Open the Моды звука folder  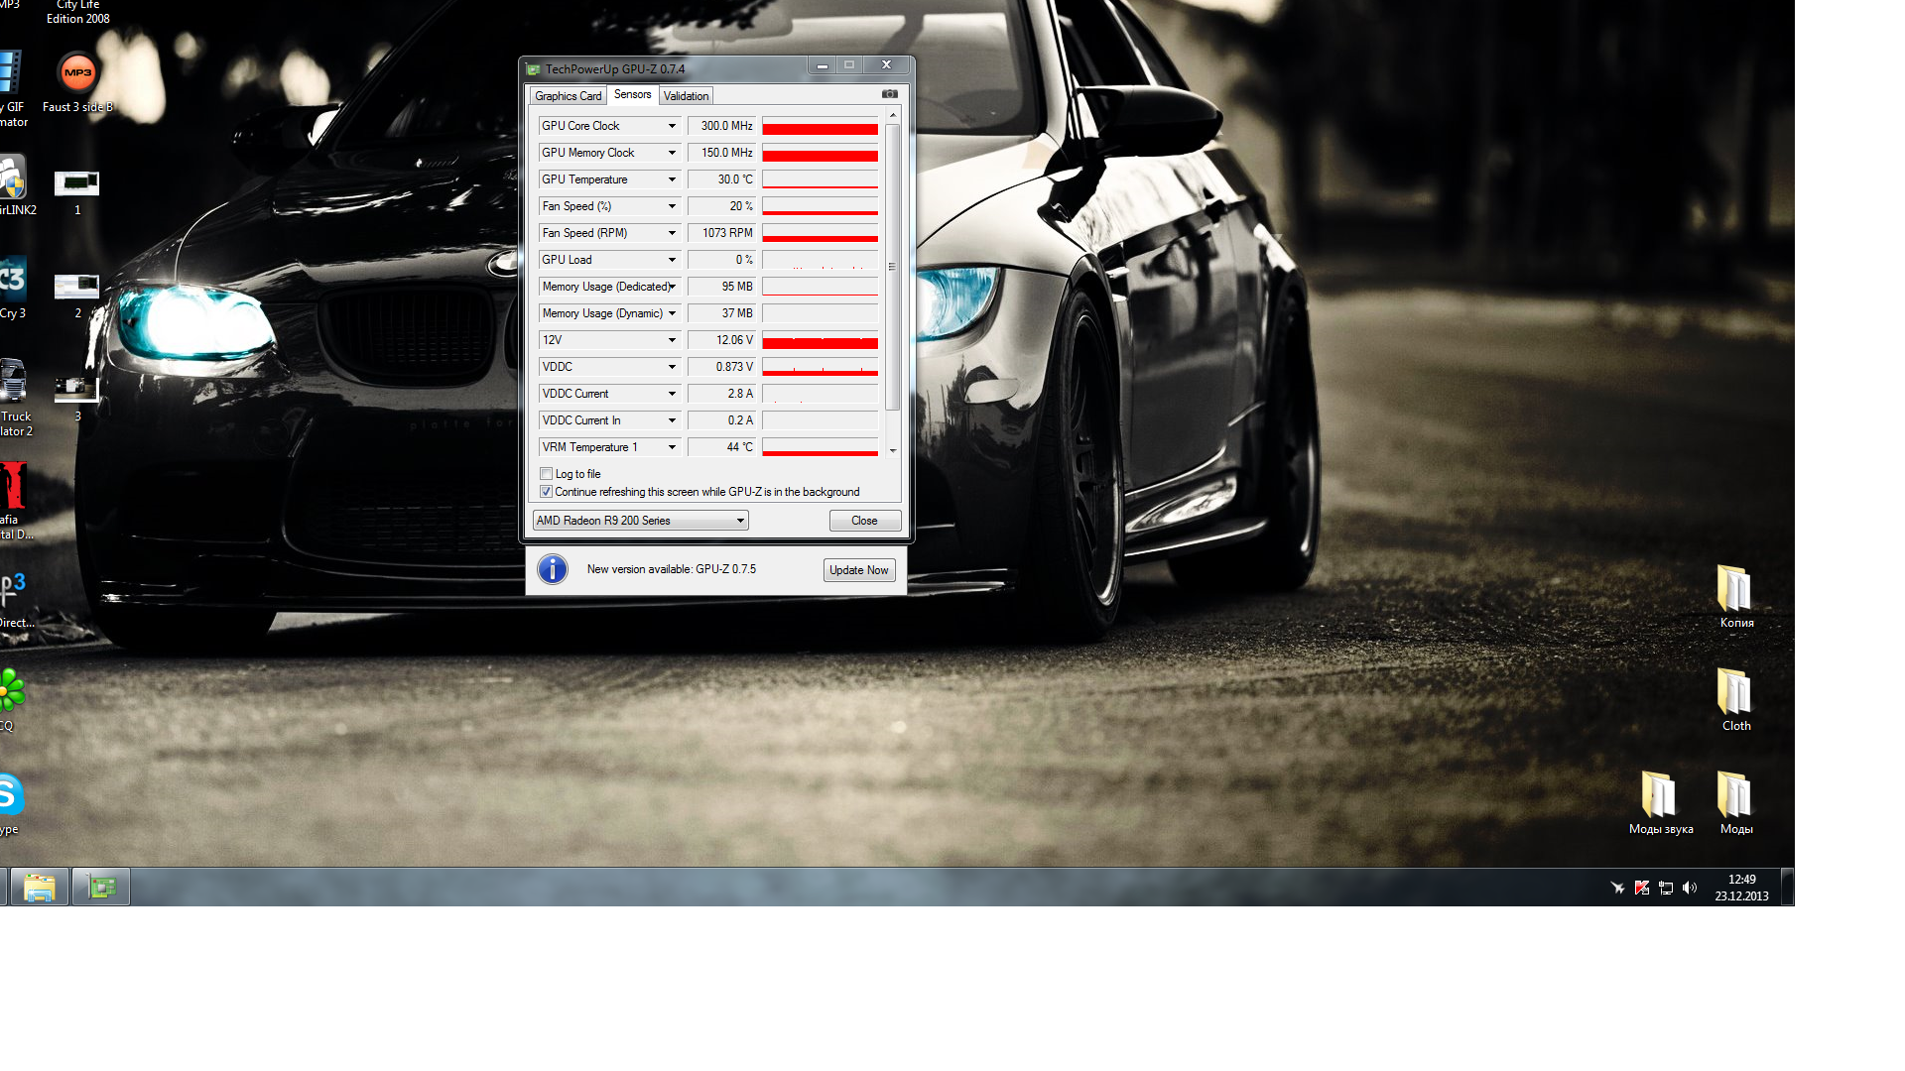(x=1658, y=795)
